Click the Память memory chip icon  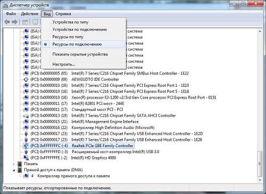click(20, 164)
